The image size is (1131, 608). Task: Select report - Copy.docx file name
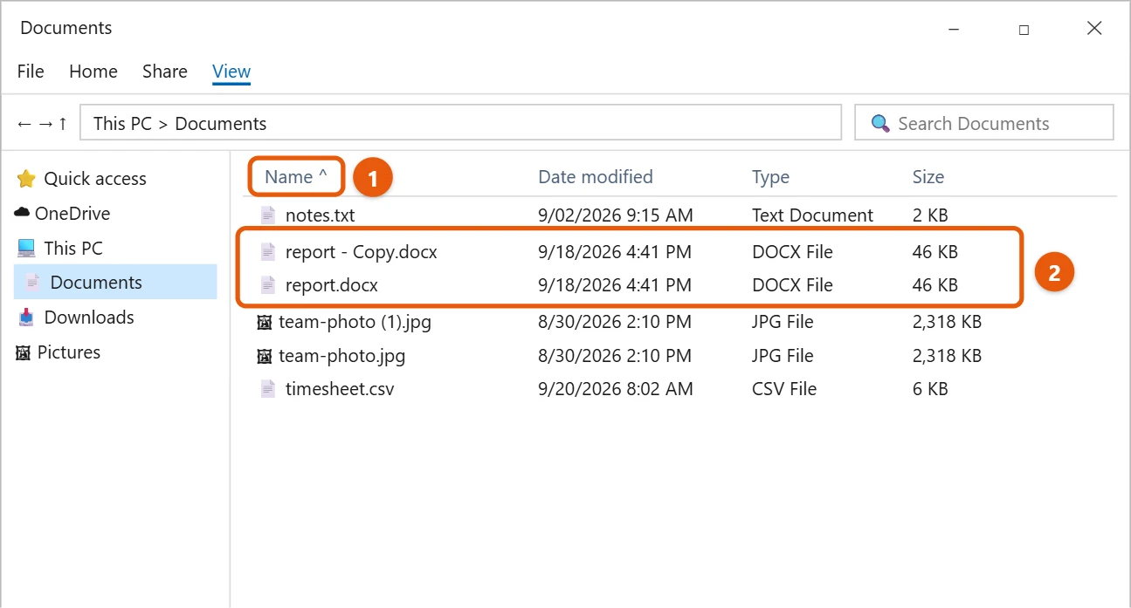coord(361,252)
